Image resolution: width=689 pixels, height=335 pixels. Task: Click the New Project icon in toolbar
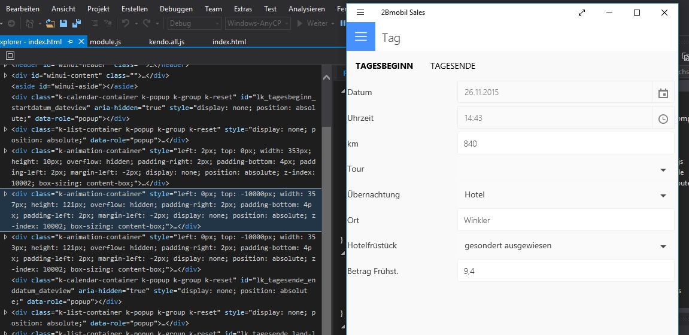(x=31, y=23)
